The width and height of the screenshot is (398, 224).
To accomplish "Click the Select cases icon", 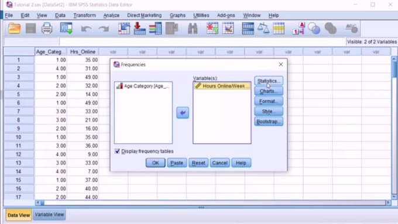I will click(279, 28).
